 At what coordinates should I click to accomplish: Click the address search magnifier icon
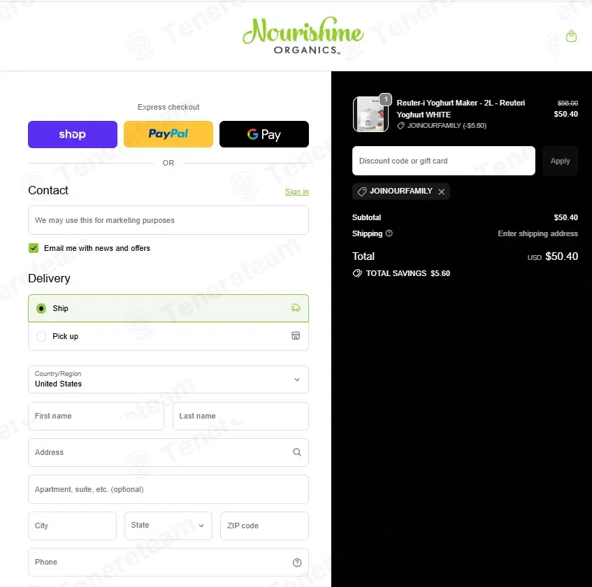pos(297,452)
